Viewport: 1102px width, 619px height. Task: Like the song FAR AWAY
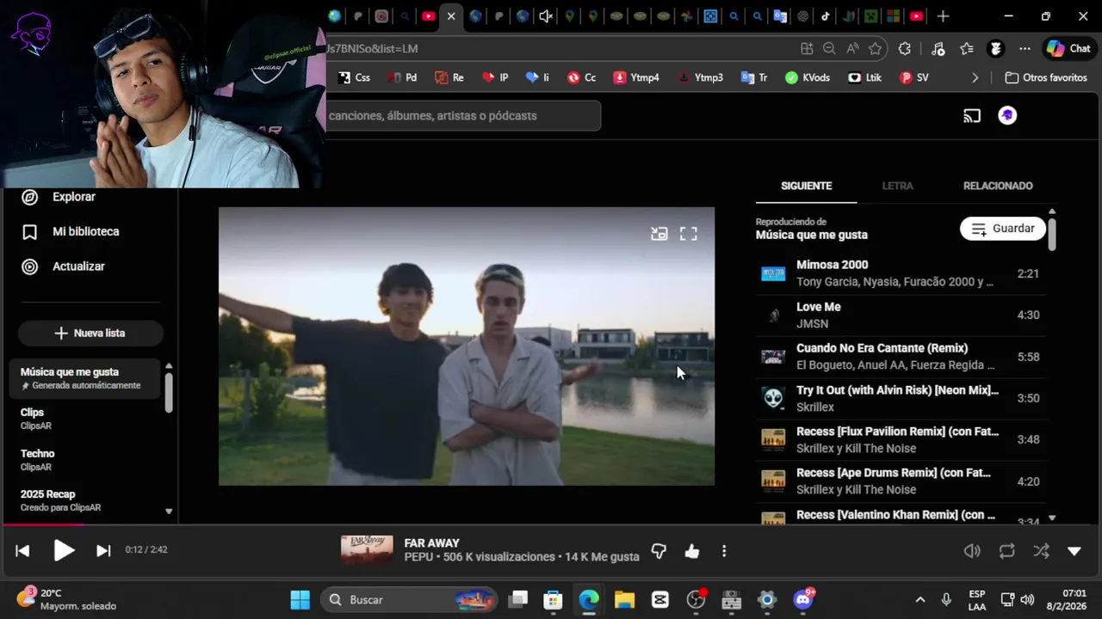click(692, 551)
